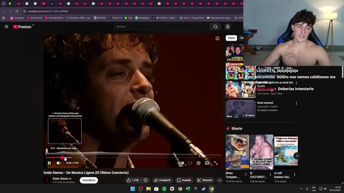Subscribe with Suscribirse button
This screenshot has height=193, width=344.
pyautogui.click(x=89, y=180)
